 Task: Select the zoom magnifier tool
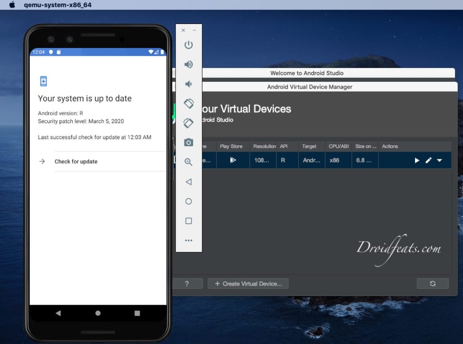tap(189, 162)
